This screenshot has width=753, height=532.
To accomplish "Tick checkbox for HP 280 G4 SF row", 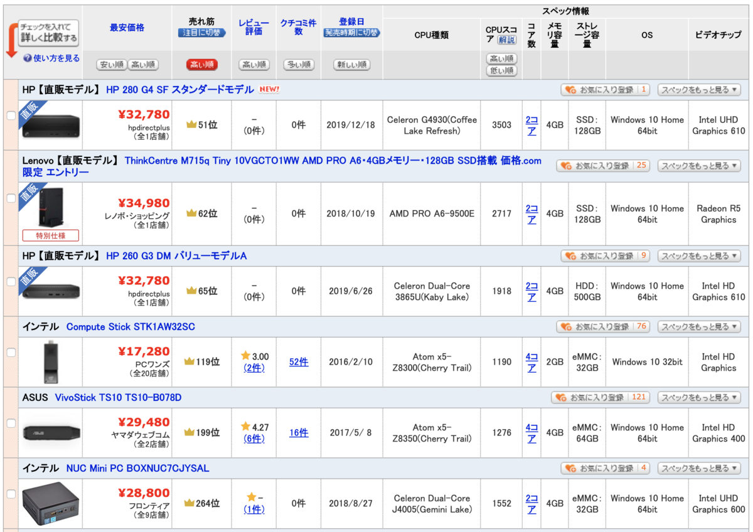I will click(11, 115).
